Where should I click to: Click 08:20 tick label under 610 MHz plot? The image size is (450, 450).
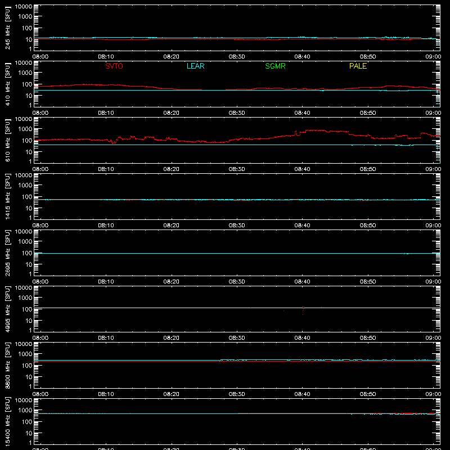pos(172,169)
